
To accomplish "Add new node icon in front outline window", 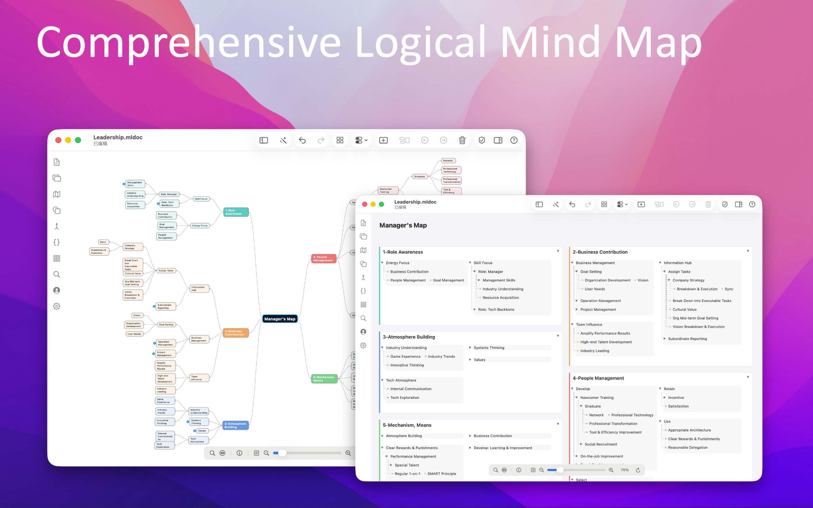I will coord(641,204).
